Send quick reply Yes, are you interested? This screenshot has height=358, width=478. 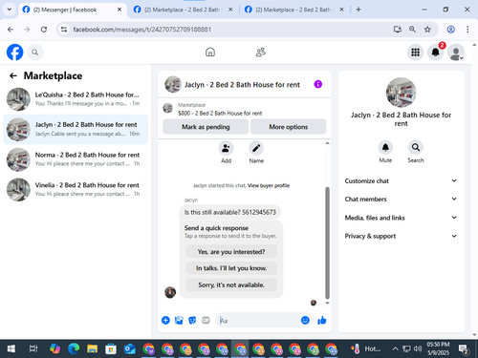coord(231,252)
